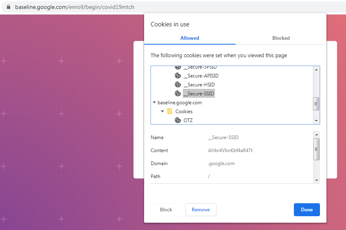Click the cookie icon beside __Secure-APISID
The width and height of the screenshot is (346, 230).
point(178,75)
